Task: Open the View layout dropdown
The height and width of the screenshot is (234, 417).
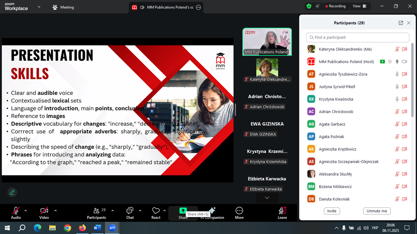Action: point(359,6)
